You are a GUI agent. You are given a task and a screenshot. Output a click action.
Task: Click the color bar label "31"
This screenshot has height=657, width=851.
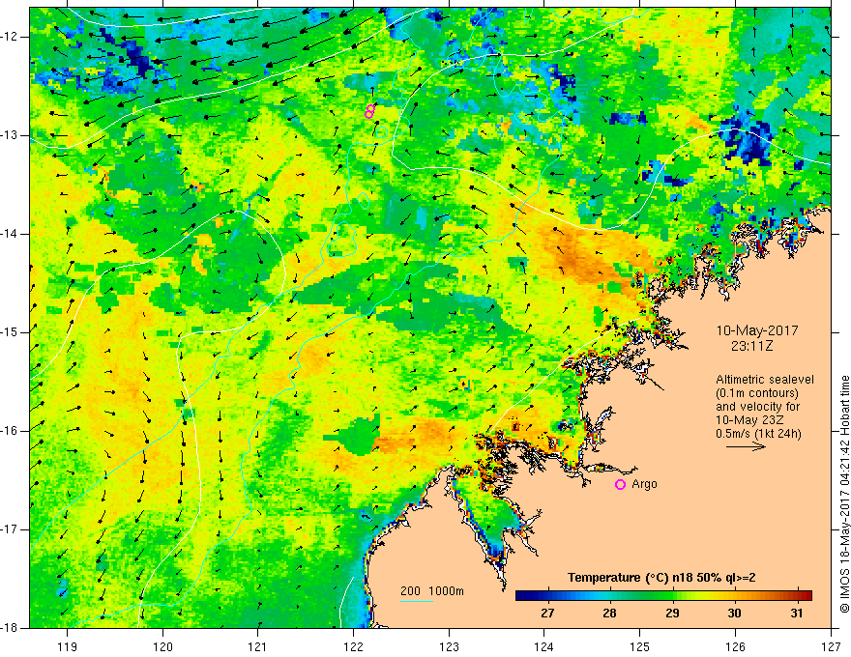pos(796,614)
